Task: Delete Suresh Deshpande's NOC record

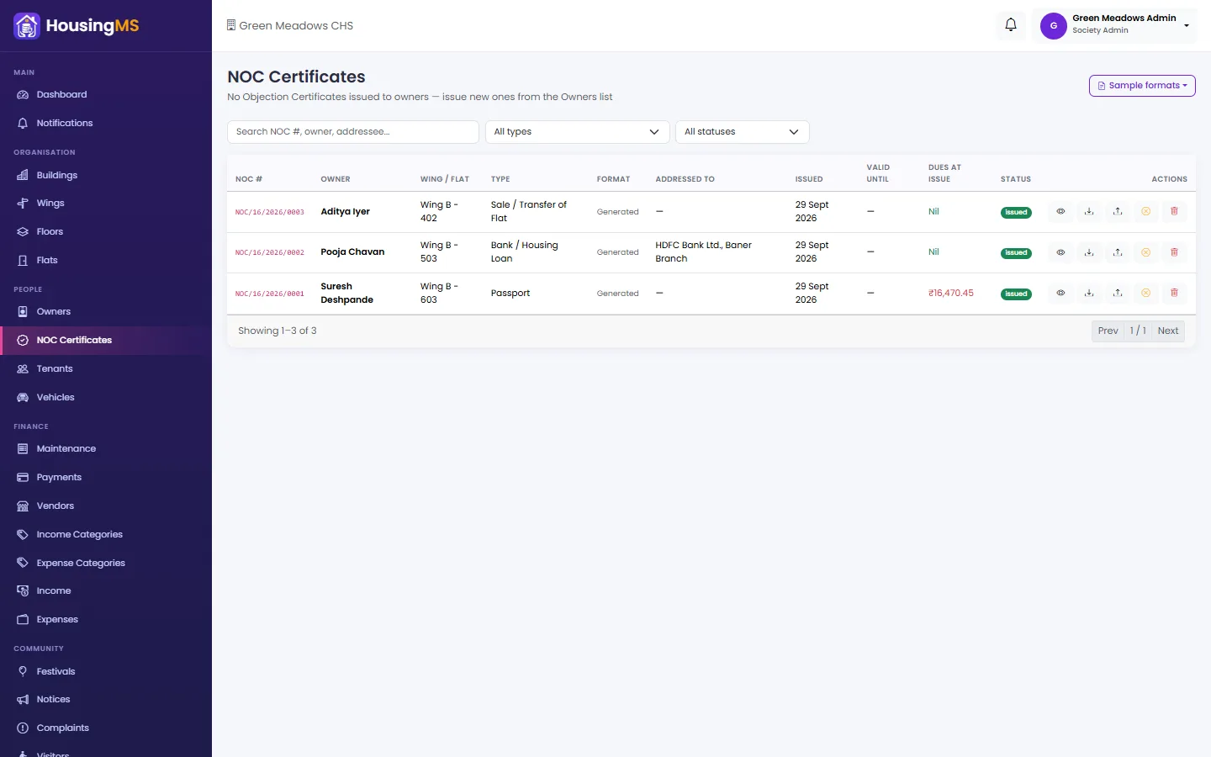Action: tap(1174, 293)
